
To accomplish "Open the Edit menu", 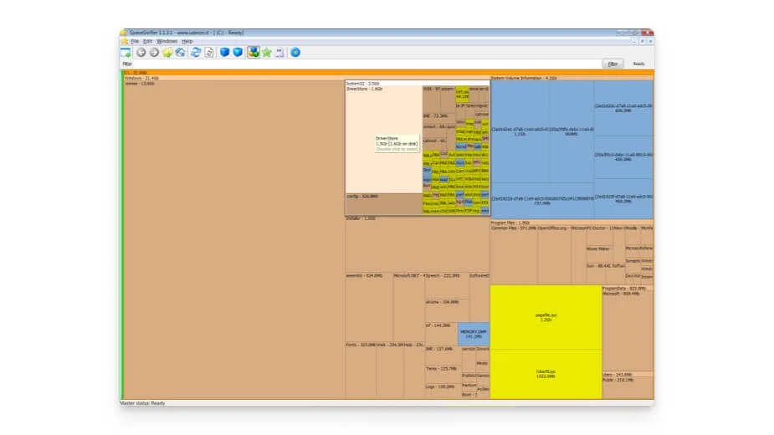I will tap(147, 42).
